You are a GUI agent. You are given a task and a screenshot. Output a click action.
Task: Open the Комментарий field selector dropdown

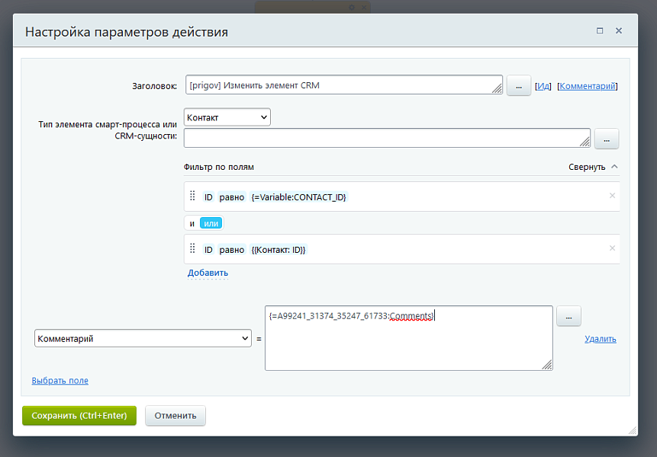tap(143, 337)
